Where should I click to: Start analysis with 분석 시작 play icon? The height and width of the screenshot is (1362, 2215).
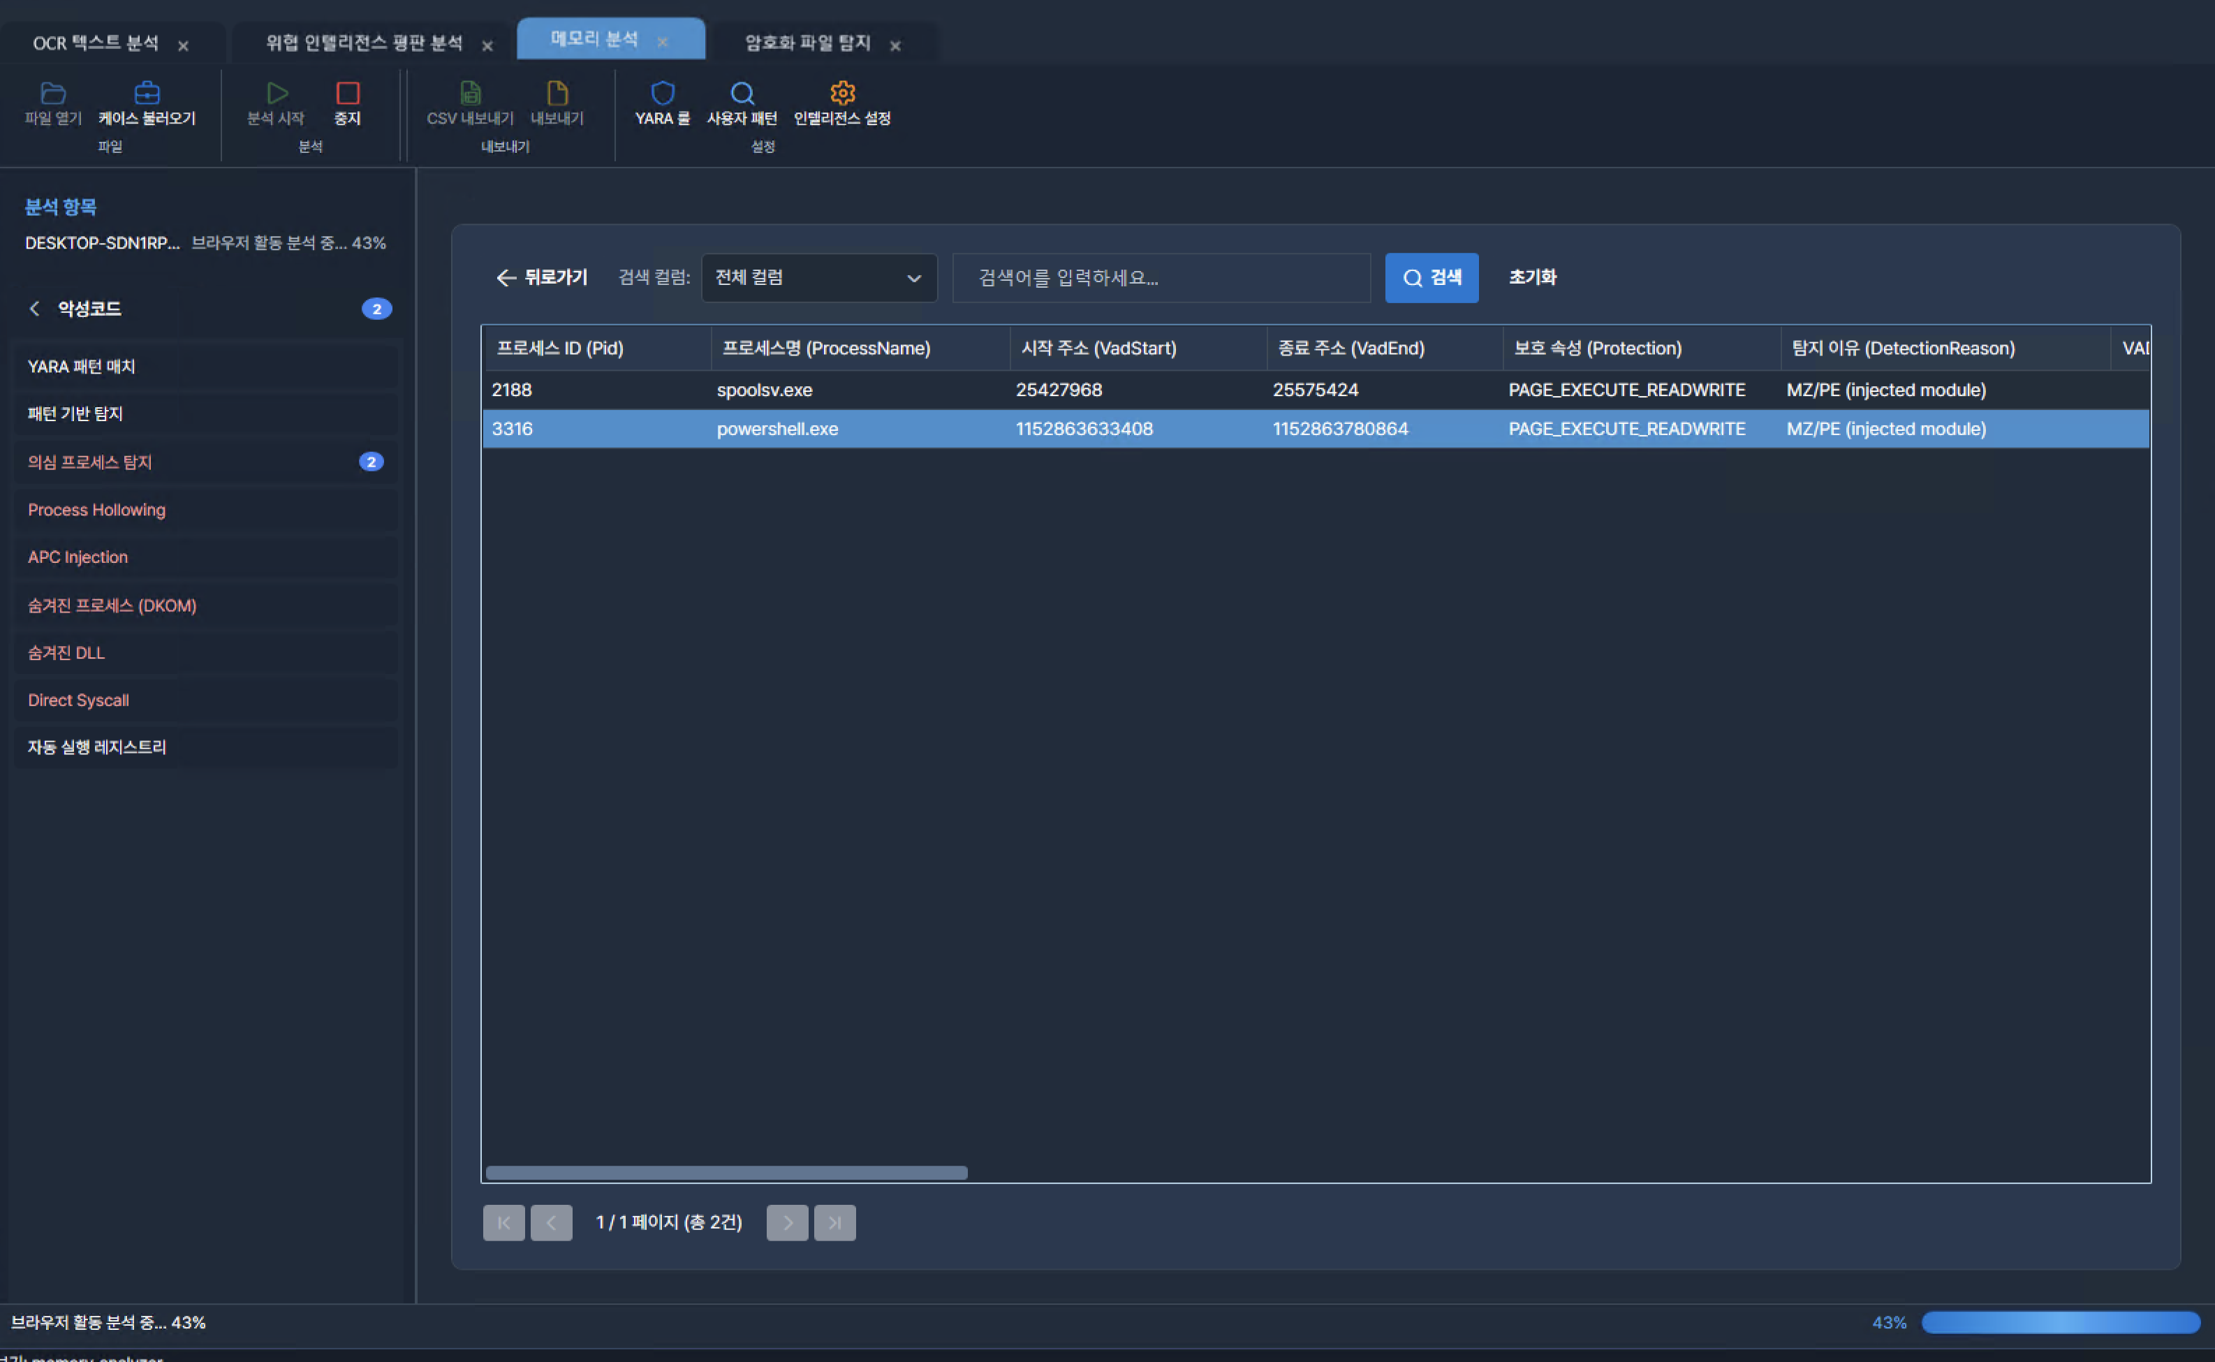[x=277, y=93]
